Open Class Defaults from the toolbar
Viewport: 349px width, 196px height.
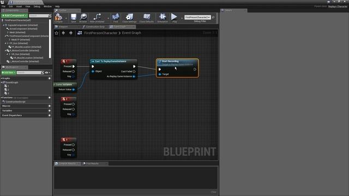coord(147,17)
